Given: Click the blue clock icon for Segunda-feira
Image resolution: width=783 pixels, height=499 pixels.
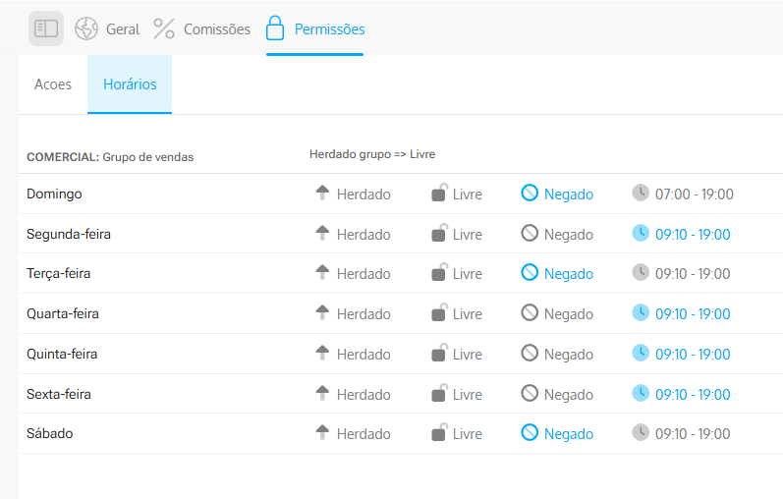Looking at the screenshot, I should click(641, 234).
